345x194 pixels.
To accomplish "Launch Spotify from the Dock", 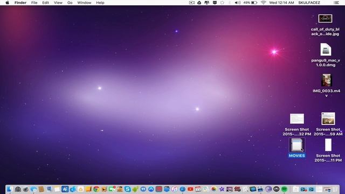I will (284, 189).
